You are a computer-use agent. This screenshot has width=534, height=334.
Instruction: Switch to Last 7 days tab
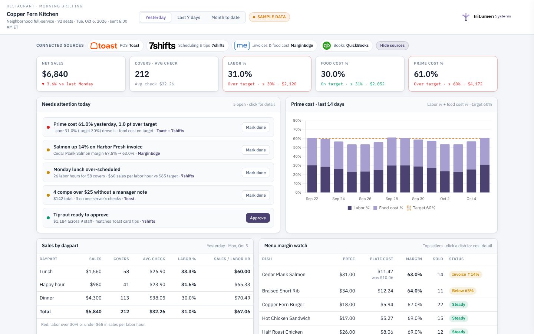click(x=189, y=17)
